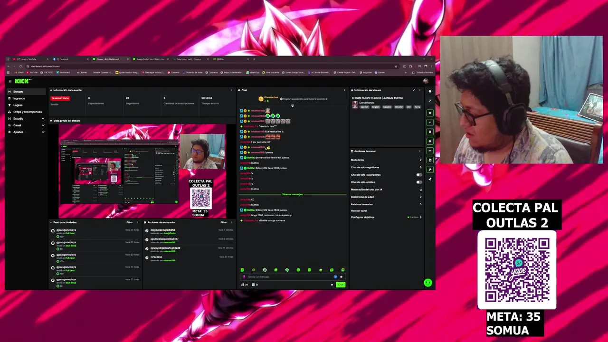This screenshot has width=608, height=342.
Task: Expand the Ajustes sidebar section
Action: tap(26, 132)
